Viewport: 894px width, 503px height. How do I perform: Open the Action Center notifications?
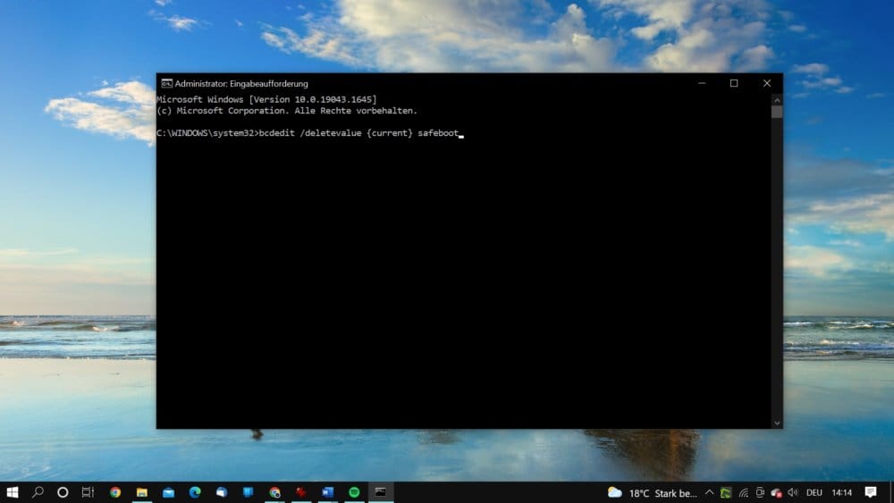tap(871, 493)
